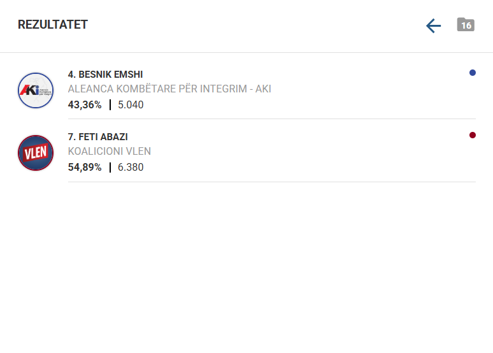Select candidate 4. Besnik Emshi
The height and width of the screenshot is (353, 493).
click(105, 75)
